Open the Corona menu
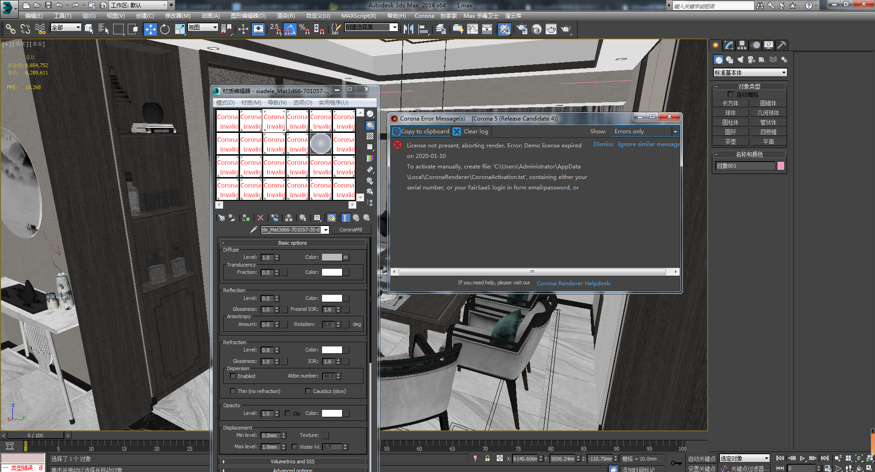The height and width of the screenshot is (472, 875). click(x=424, y=16)
